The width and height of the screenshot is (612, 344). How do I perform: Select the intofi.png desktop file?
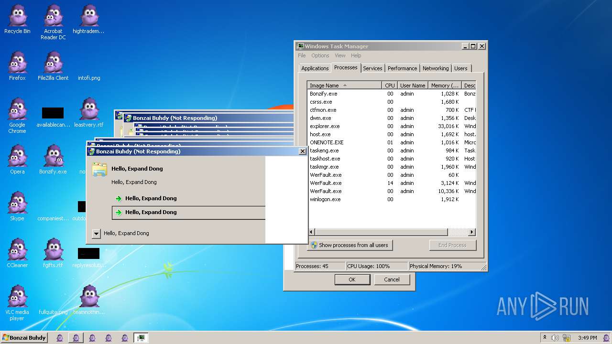coord(88,78)
